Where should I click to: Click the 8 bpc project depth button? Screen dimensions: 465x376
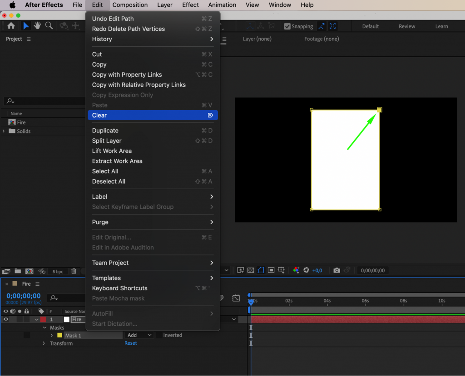pos(58,271)
